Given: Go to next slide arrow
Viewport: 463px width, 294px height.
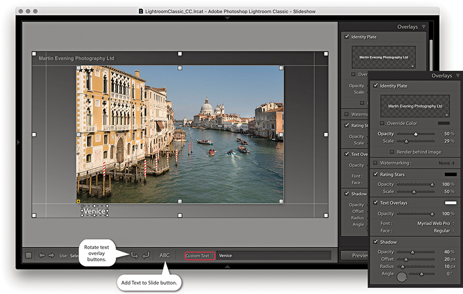Looking at the screenshot, I should coord(51,255).
